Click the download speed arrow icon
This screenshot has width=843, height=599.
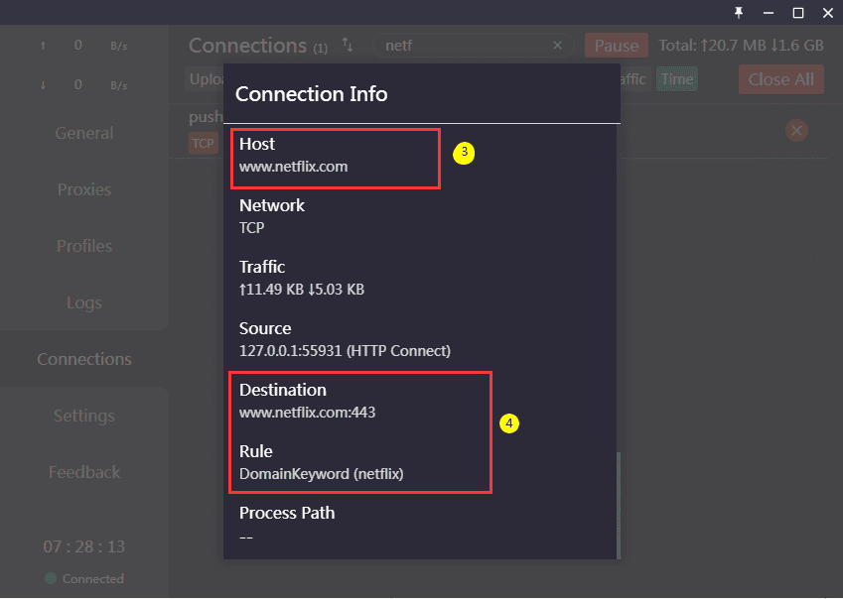(43, 85)
